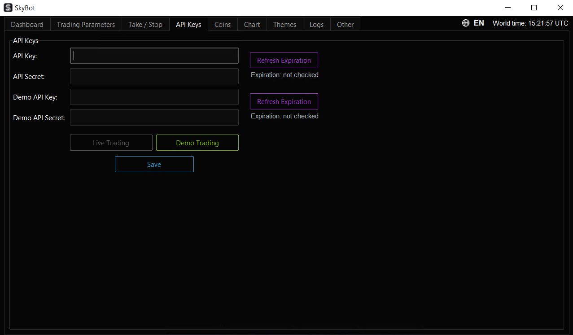Viewport: 573px width, 335px height.
Task: Focus the API Key input field
Action: 154,56
